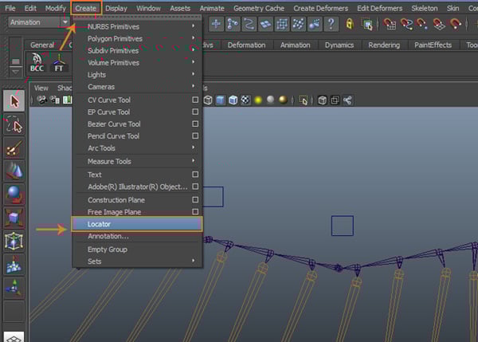
Task: Choose the Paint Selection tool
Action: [x=14, y=148]
